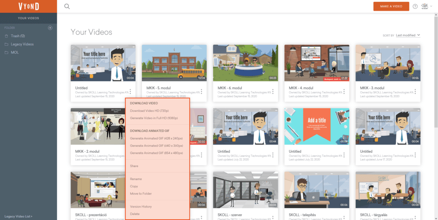Click the SKOLL - szerver title
Screen dimensions: 438x220
pyautogui.click(x=230, y=215)
